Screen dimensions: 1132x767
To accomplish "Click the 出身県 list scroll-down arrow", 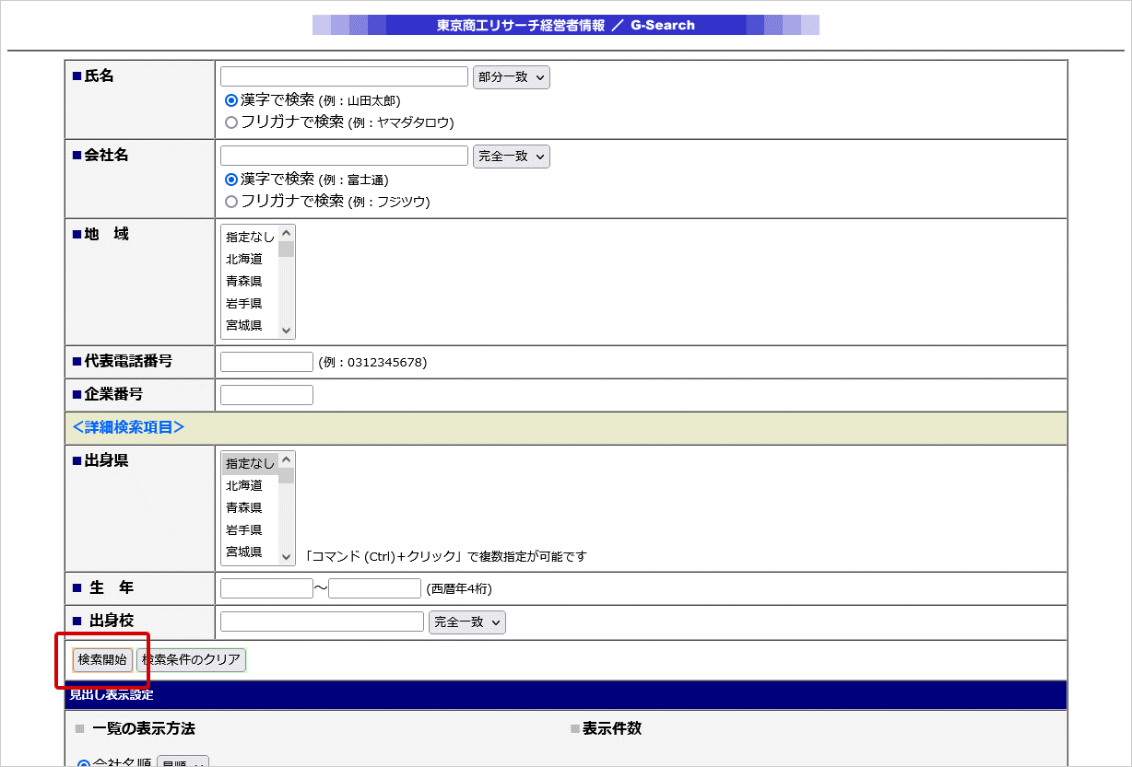I will (x=286, y=556).
